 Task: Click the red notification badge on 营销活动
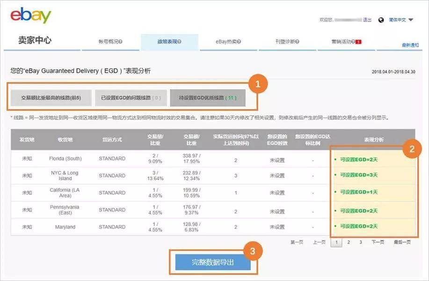[x=359, y=42]
